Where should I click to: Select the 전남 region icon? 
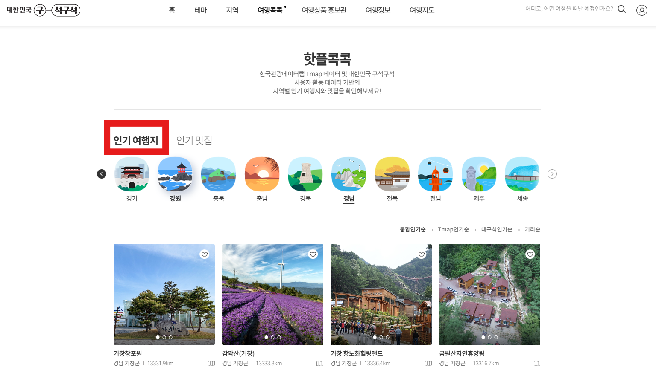435,174
